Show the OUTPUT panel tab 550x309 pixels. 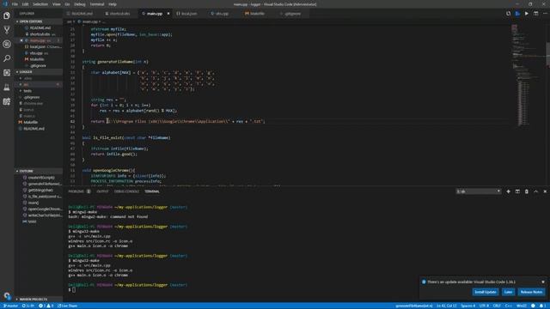[x=102, y=191]
